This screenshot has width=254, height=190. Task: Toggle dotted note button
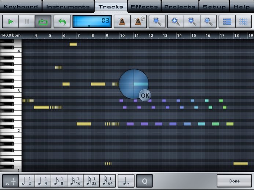[x=126, y=181]
